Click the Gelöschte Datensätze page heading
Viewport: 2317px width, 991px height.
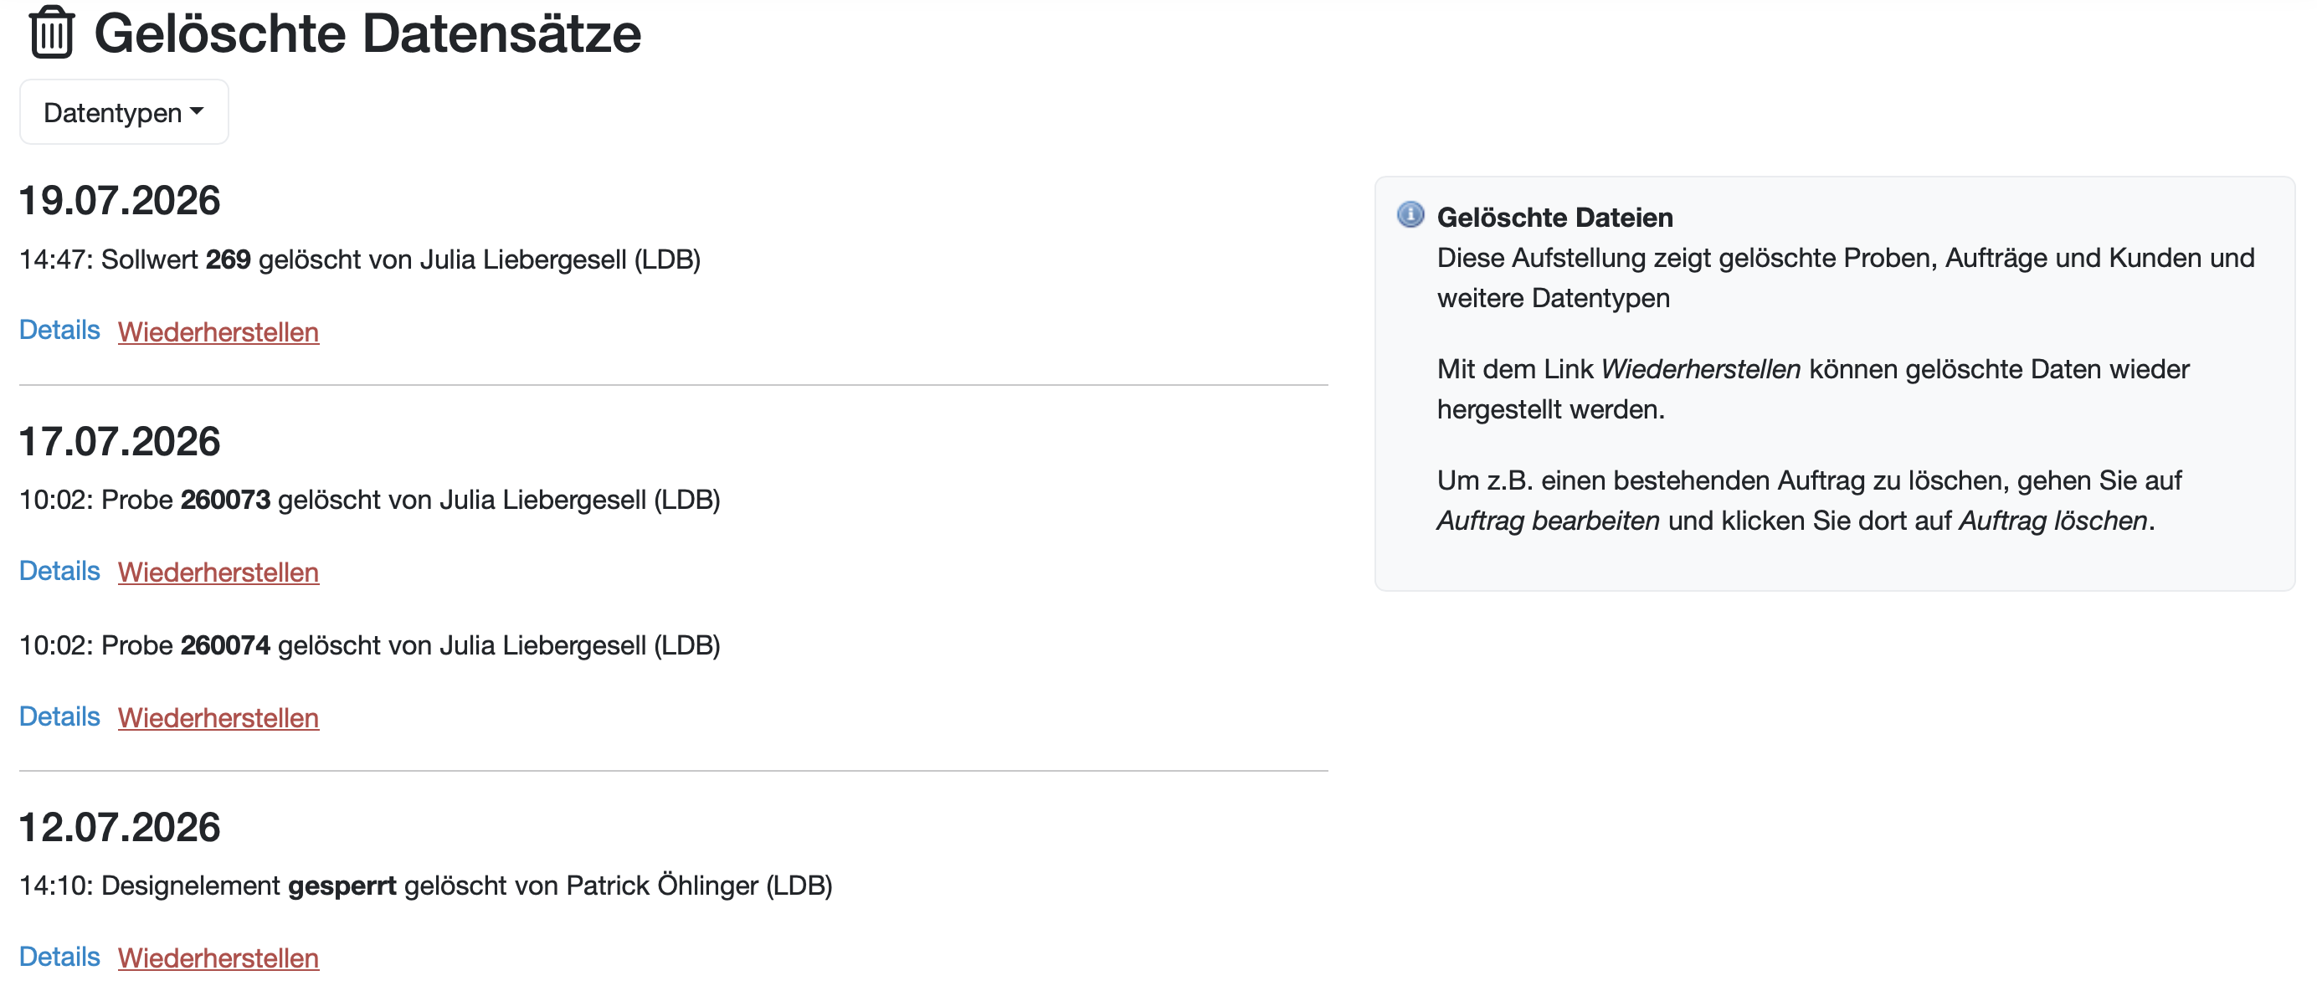pos(367,34)
